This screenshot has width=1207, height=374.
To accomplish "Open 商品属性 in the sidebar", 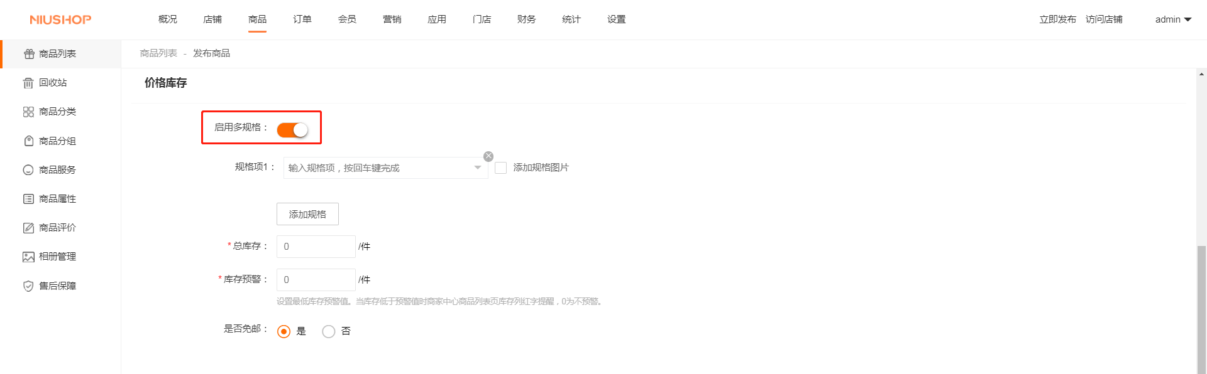I will point(60,199).
